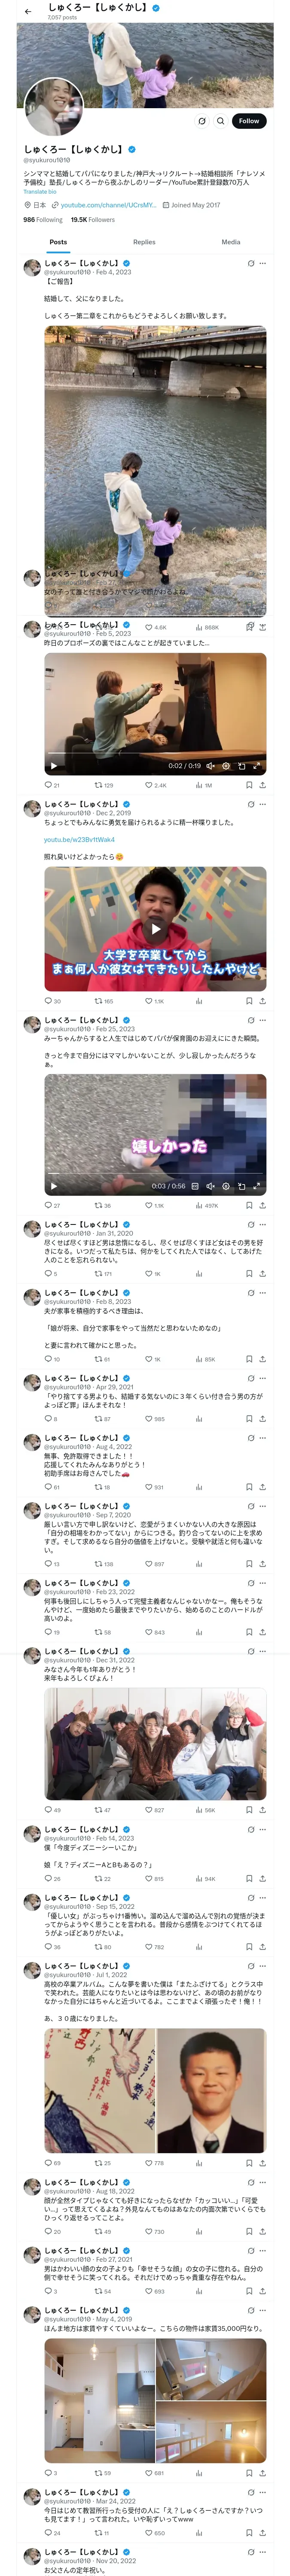This screenshot has height=2576, width=290.
Task: Repost the Dec 2, 2019 post with 165 reposts
Action: [103, 1001]
